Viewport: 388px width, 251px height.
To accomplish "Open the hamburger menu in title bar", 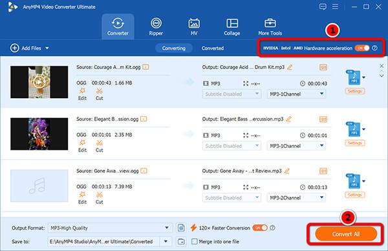I will click(x=335, y=6).
